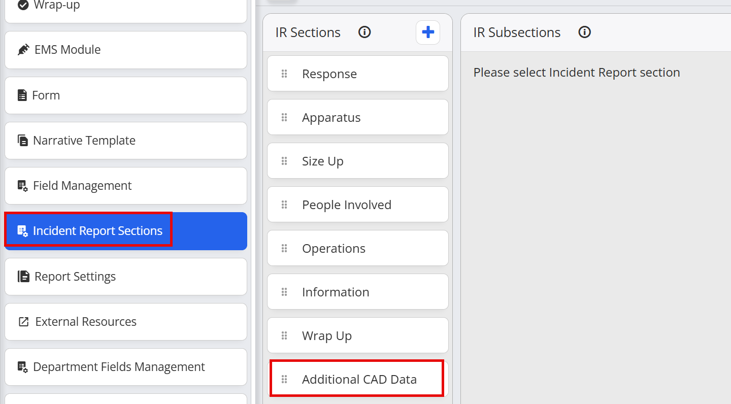This screenshot has height=404, width=731.
Task: Click drag handle icon on Apparatus row
Action: click(284, 118)
